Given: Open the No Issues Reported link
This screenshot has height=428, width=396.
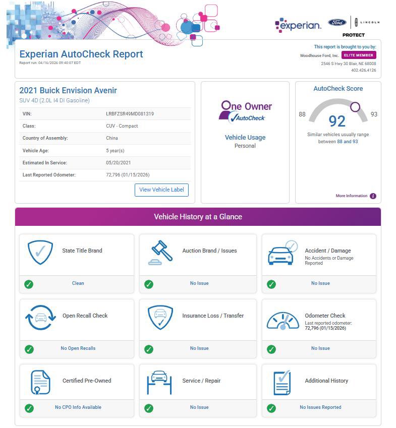Looking at the screenshot, I should pos(320,407).
